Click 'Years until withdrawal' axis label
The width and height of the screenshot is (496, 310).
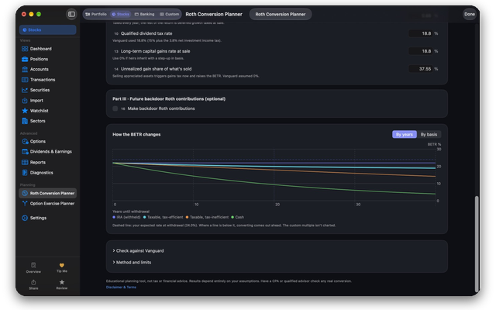pyautogui.click(x=131, y=212)
